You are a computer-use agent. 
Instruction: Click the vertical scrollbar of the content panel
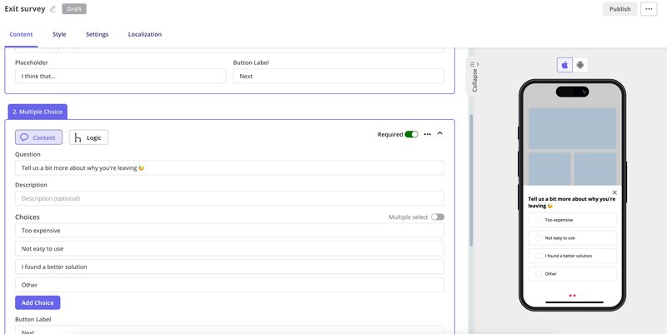471,180
